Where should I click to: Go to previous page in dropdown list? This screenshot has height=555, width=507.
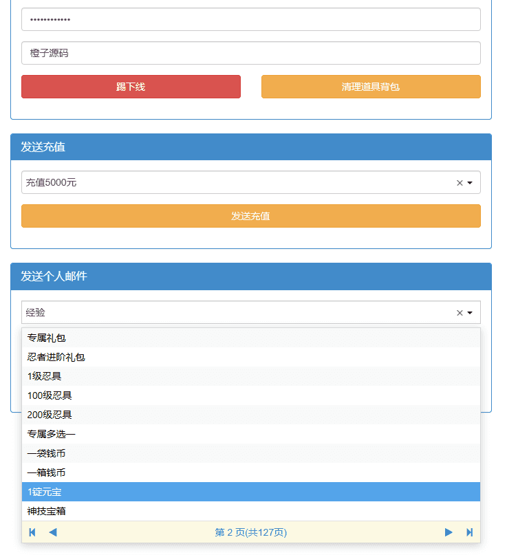(53, 532)
